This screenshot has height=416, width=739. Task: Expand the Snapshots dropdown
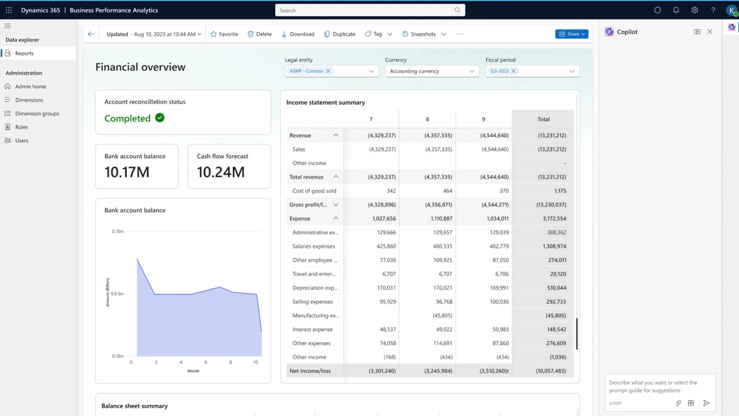[443, 34]
